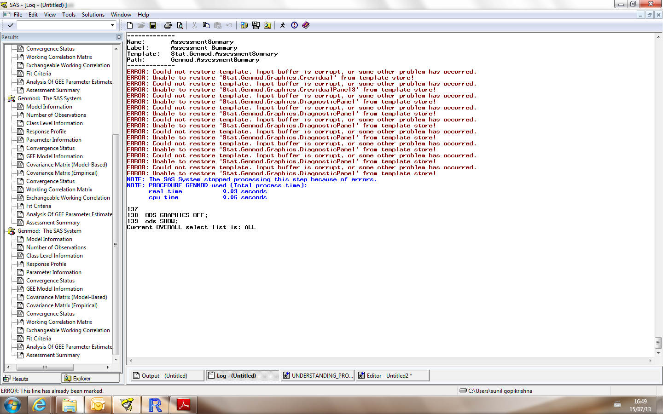This screenshot has height=414, width=663.
Task: Open the Window menu
Action: coord(121,15)
